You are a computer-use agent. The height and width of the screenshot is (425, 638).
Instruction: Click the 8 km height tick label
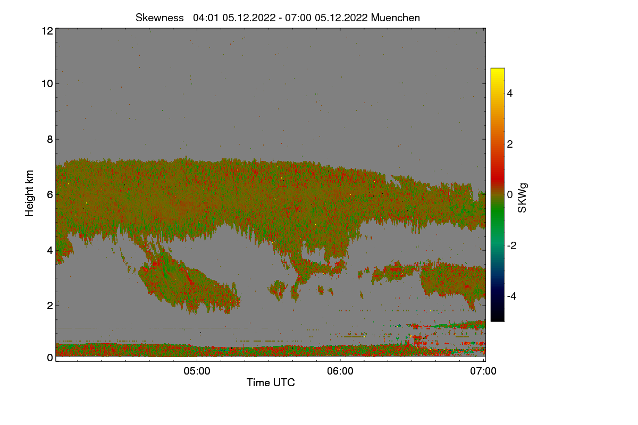click(49, 139)
